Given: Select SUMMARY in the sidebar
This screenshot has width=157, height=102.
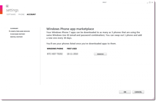Looking at the screenshot, I should (x=14, y=28).
